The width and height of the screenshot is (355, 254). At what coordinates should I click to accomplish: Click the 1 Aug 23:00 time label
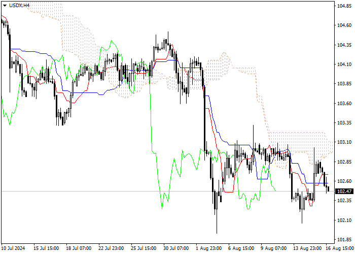[x=209, y=248]
